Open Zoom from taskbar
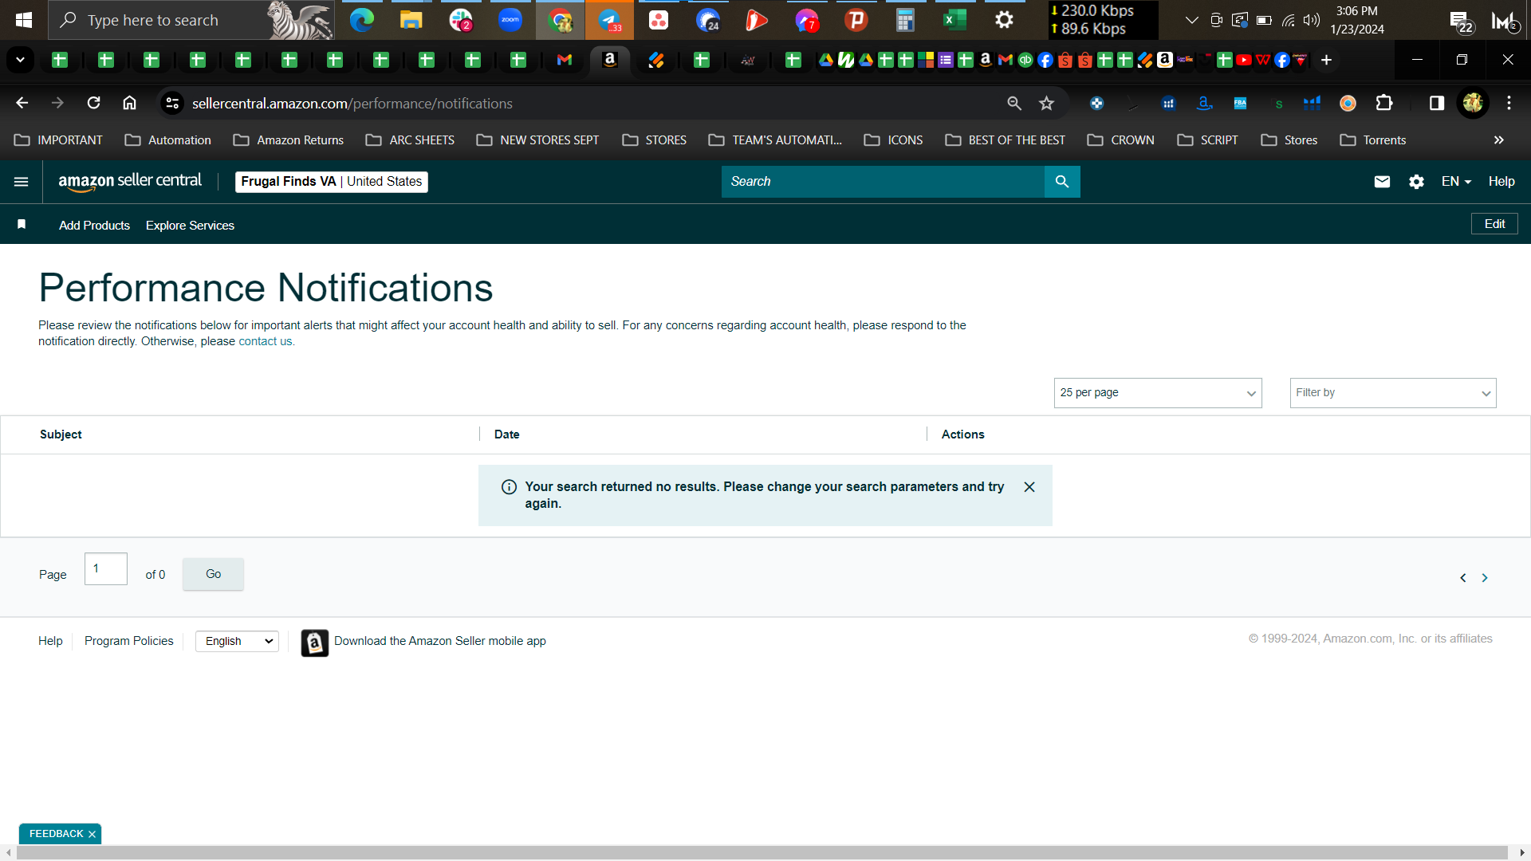 click(510, 20)
